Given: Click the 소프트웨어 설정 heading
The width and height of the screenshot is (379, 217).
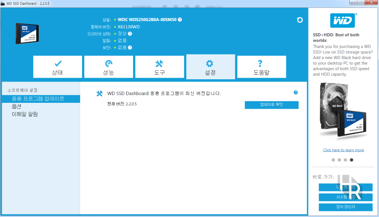Looking at the screenshot, I should [22, 90].
